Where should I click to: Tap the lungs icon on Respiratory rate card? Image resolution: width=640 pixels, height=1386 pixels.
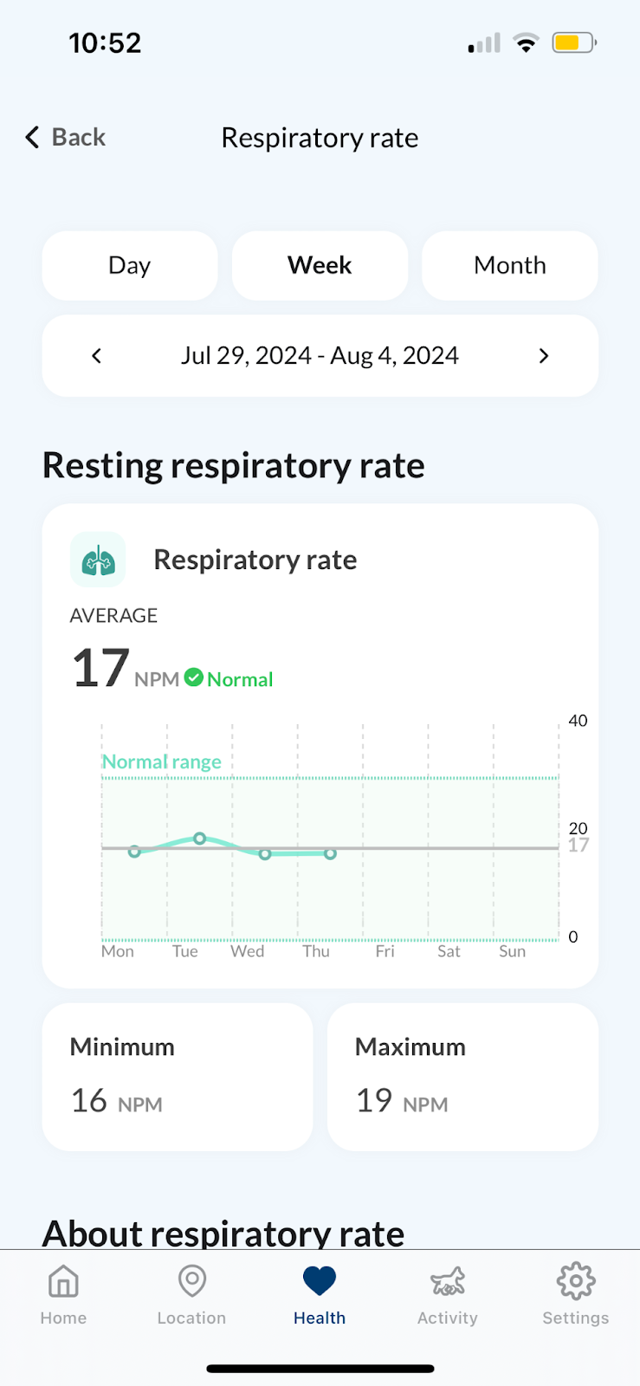[x=98, y=560]
